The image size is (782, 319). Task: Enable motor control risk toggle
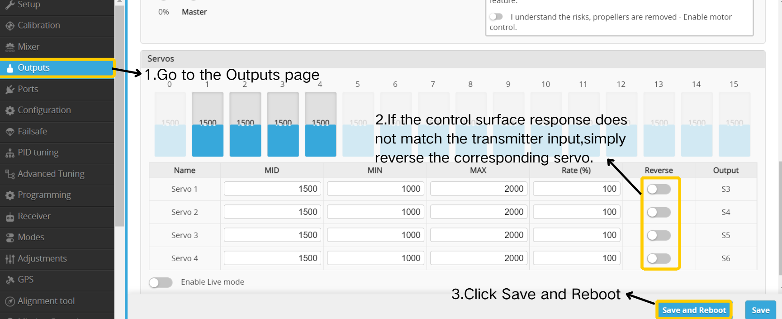(x=496, y=17)
